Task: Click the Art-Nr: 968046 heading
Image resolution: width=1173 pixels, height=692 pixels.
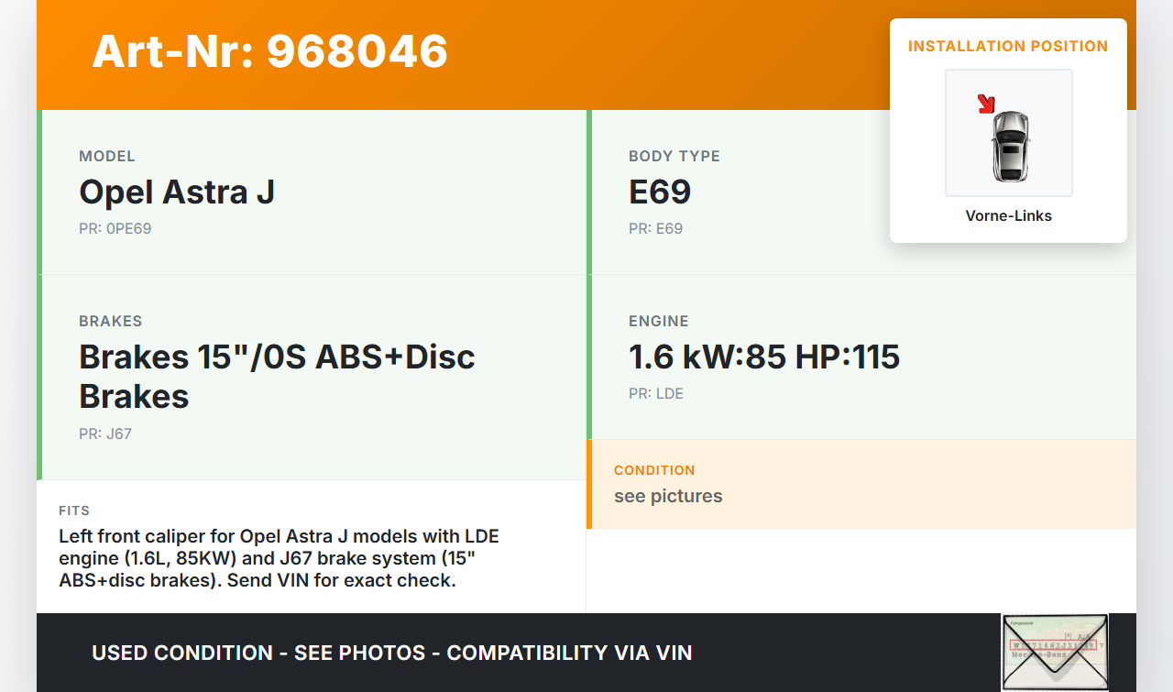Action: 269,51
